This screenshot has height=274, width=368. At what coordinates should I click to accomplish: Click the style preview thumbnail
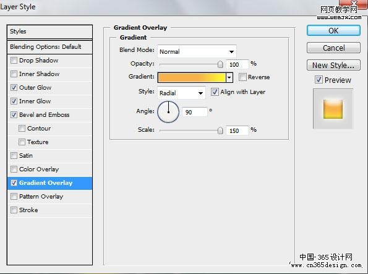[x=333, y=109]
